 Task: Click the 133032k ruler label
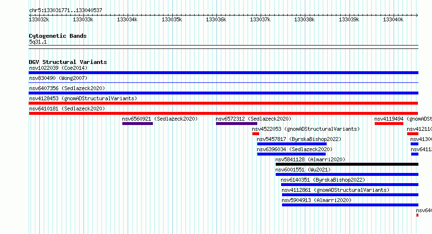pos(39,19)
